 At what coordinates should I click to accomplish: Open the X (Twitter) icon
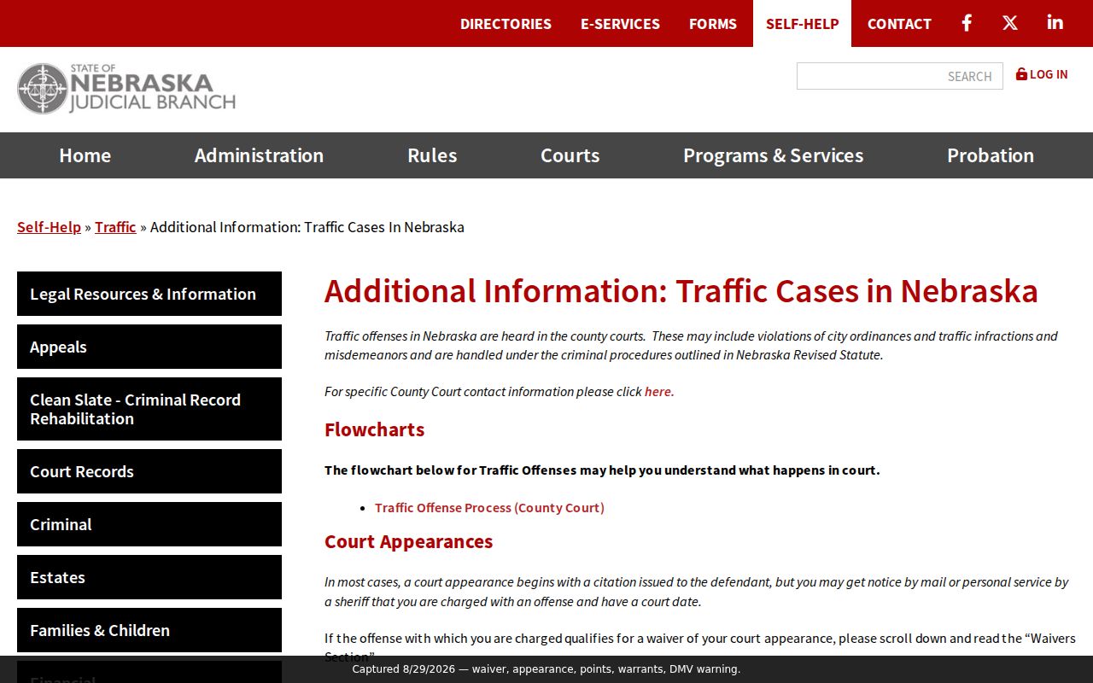pyautogui.click(x=1010, y=23)
